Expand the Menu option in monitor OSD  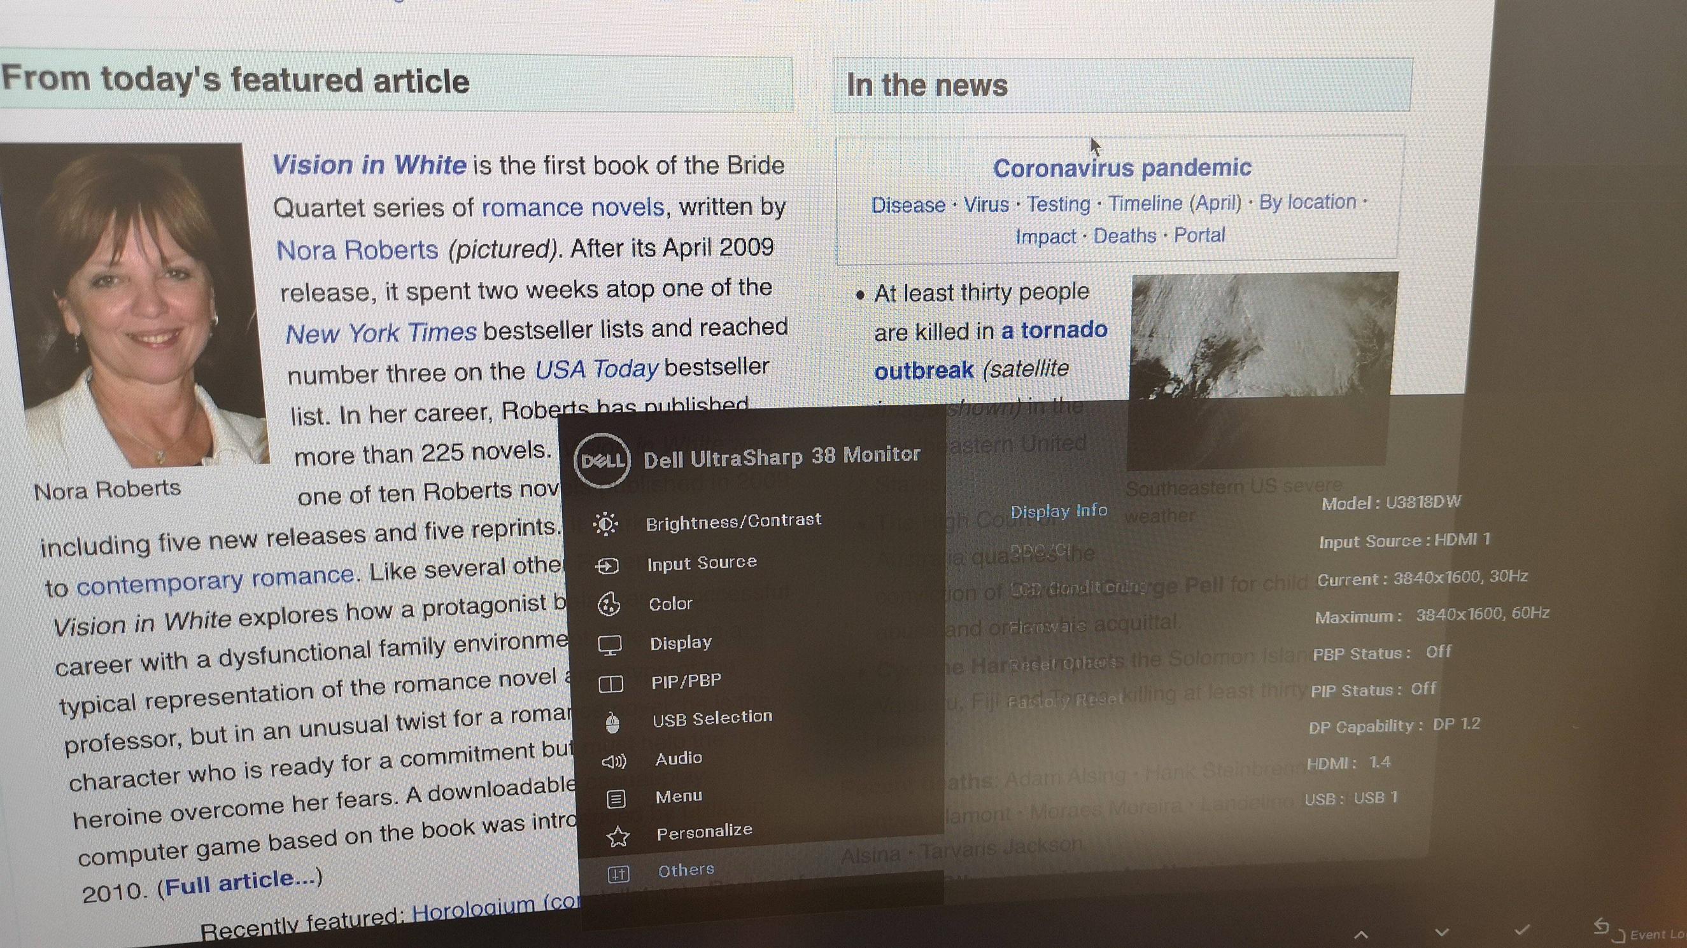678,794
